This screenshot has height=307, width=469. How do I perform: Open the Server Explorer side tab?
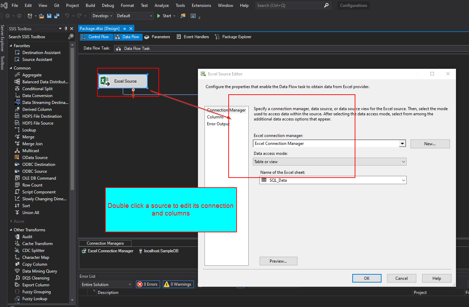coord(2,38)
